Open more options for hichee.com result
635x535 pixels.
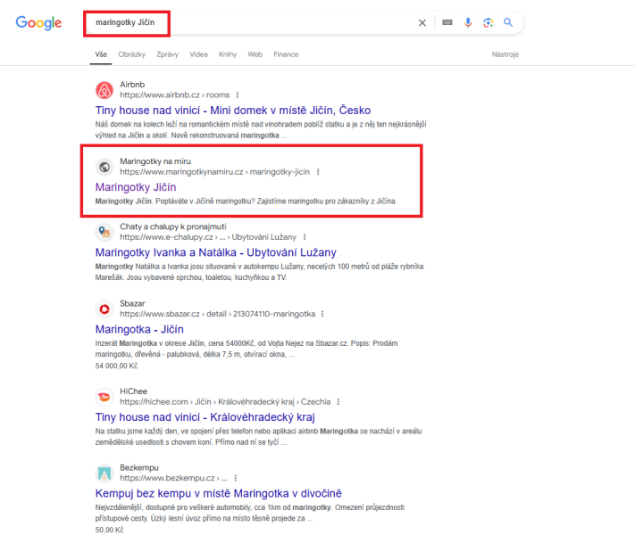338,401
